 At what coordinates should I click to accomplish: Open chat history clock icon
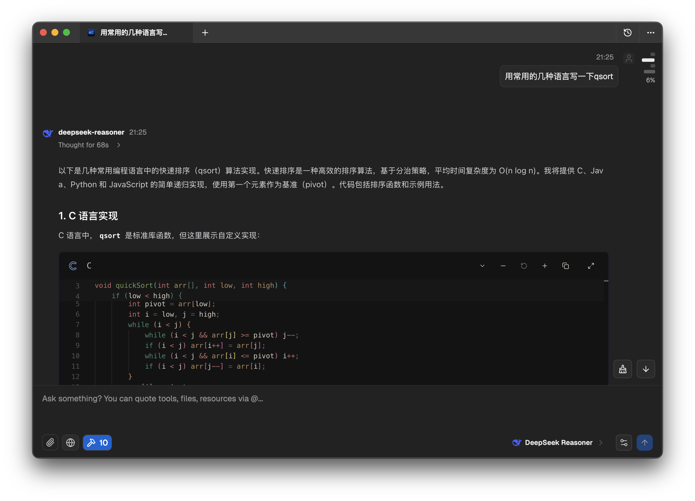627,32
